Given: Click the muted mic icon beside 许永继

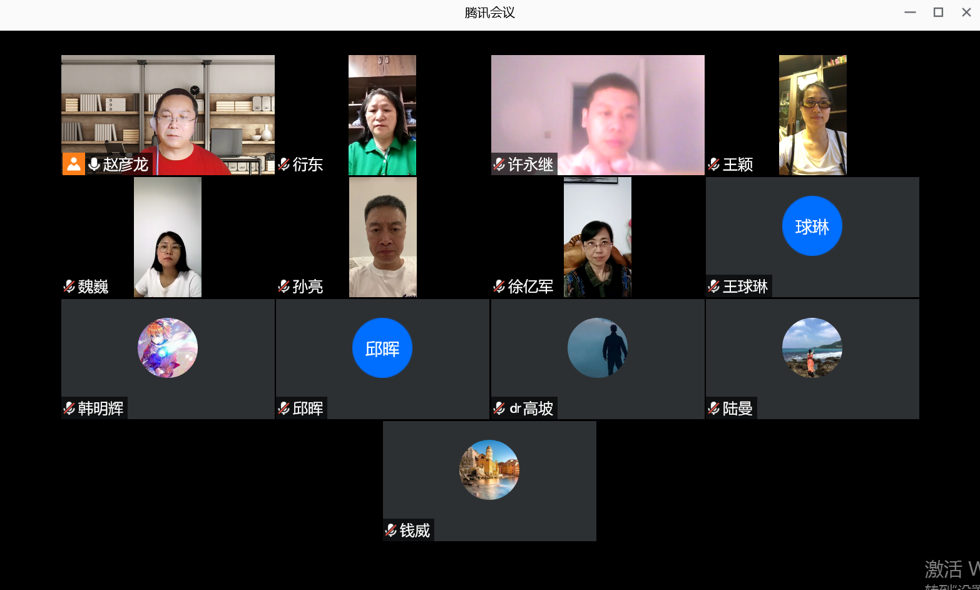Looking at the screenshot, I should point(499,165).
